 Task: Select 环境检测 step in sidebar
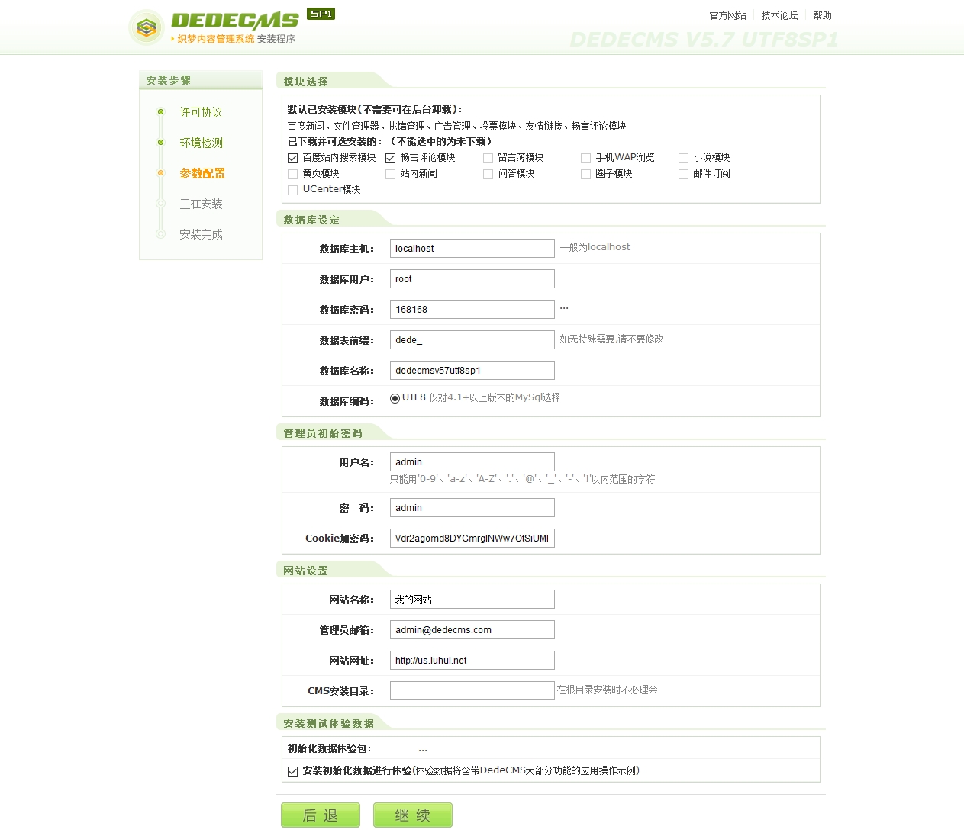tap(201, 143)
